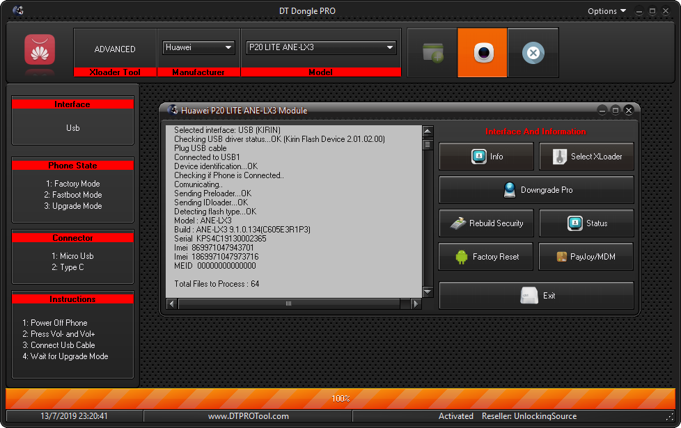This screenshot has width=681, height=428.
Task: Click the 'Build : ANE-LX3 9.1.0.134' log line
Action: 242,229
